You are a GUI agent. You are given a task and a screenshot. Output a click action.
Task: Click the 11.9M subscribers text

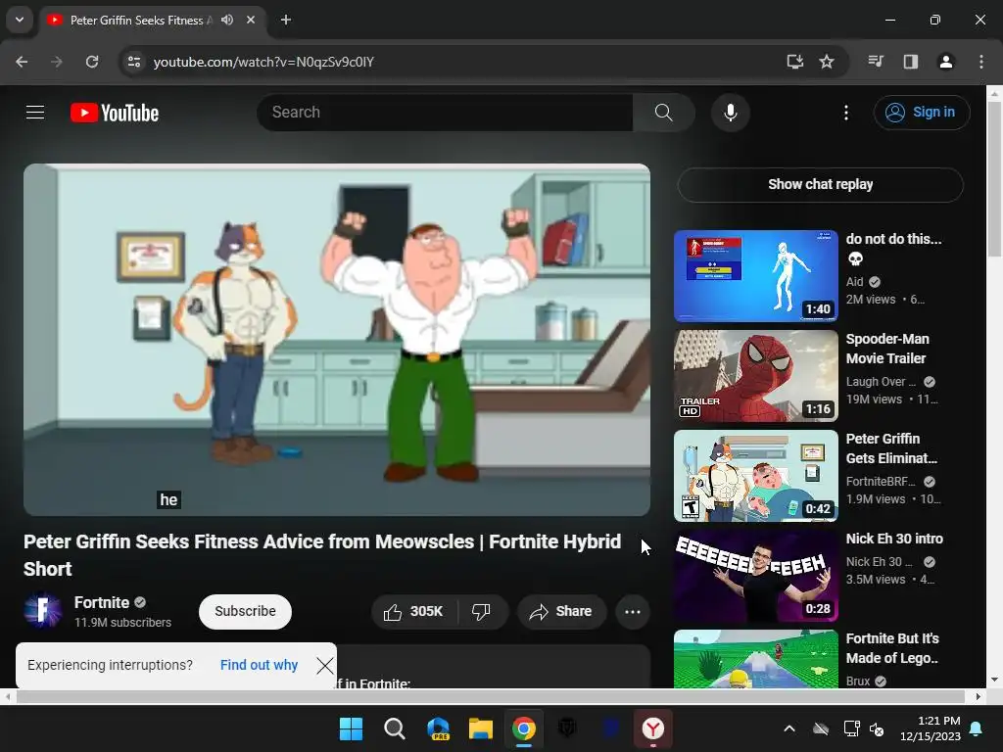(x=122, y=623)
